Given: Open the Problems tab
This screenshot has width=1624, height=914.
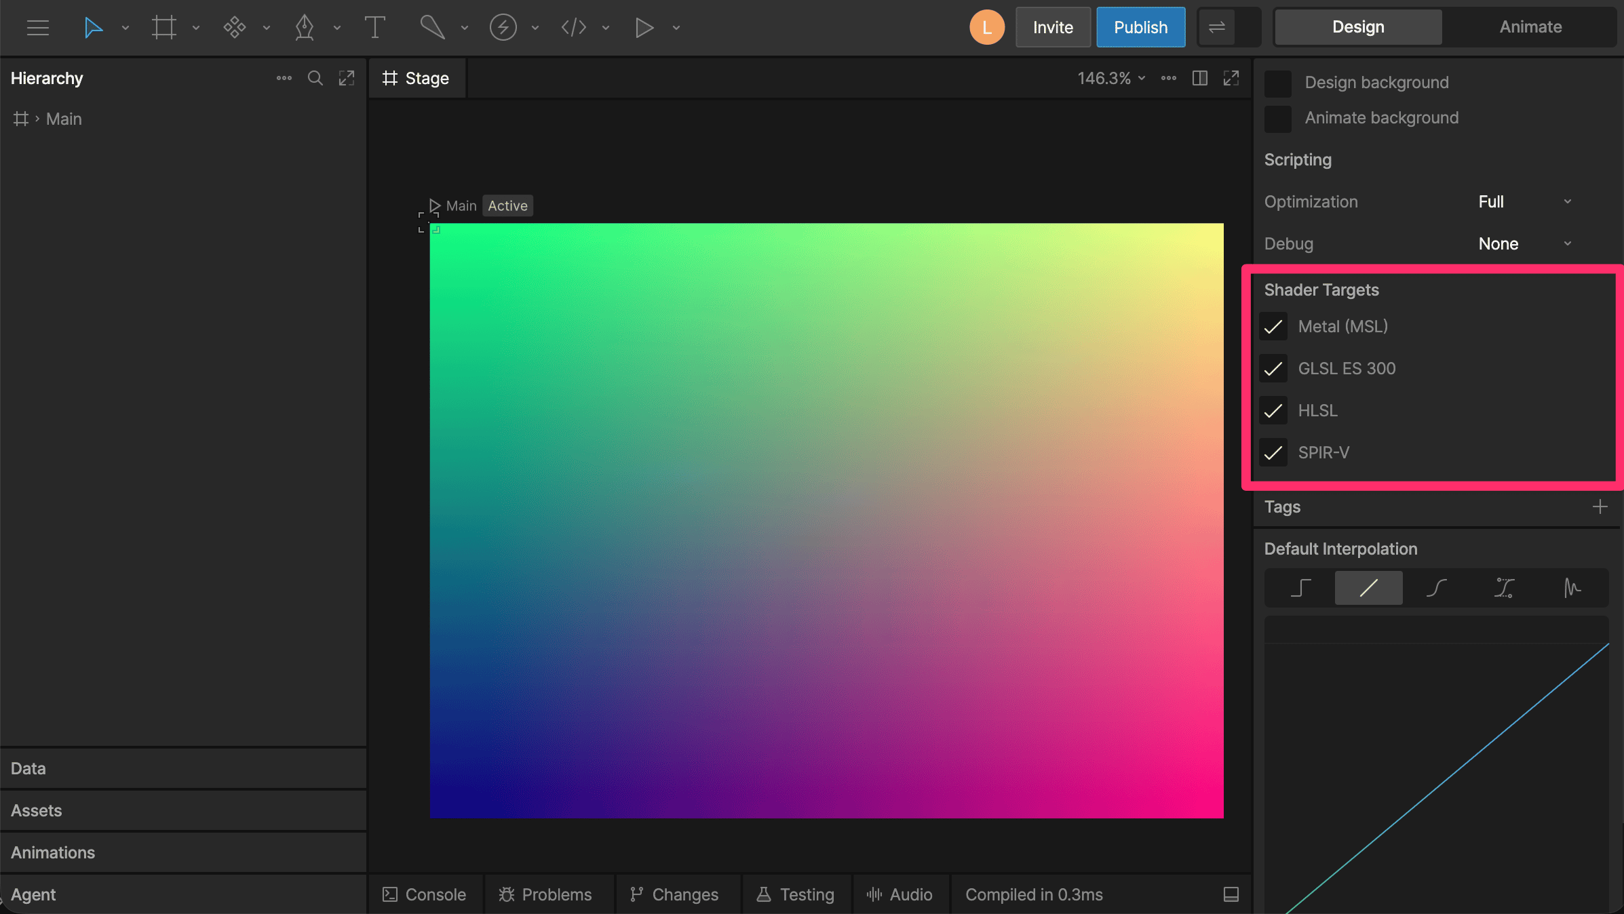Looking at the screenshot, I should click(545, 895).
